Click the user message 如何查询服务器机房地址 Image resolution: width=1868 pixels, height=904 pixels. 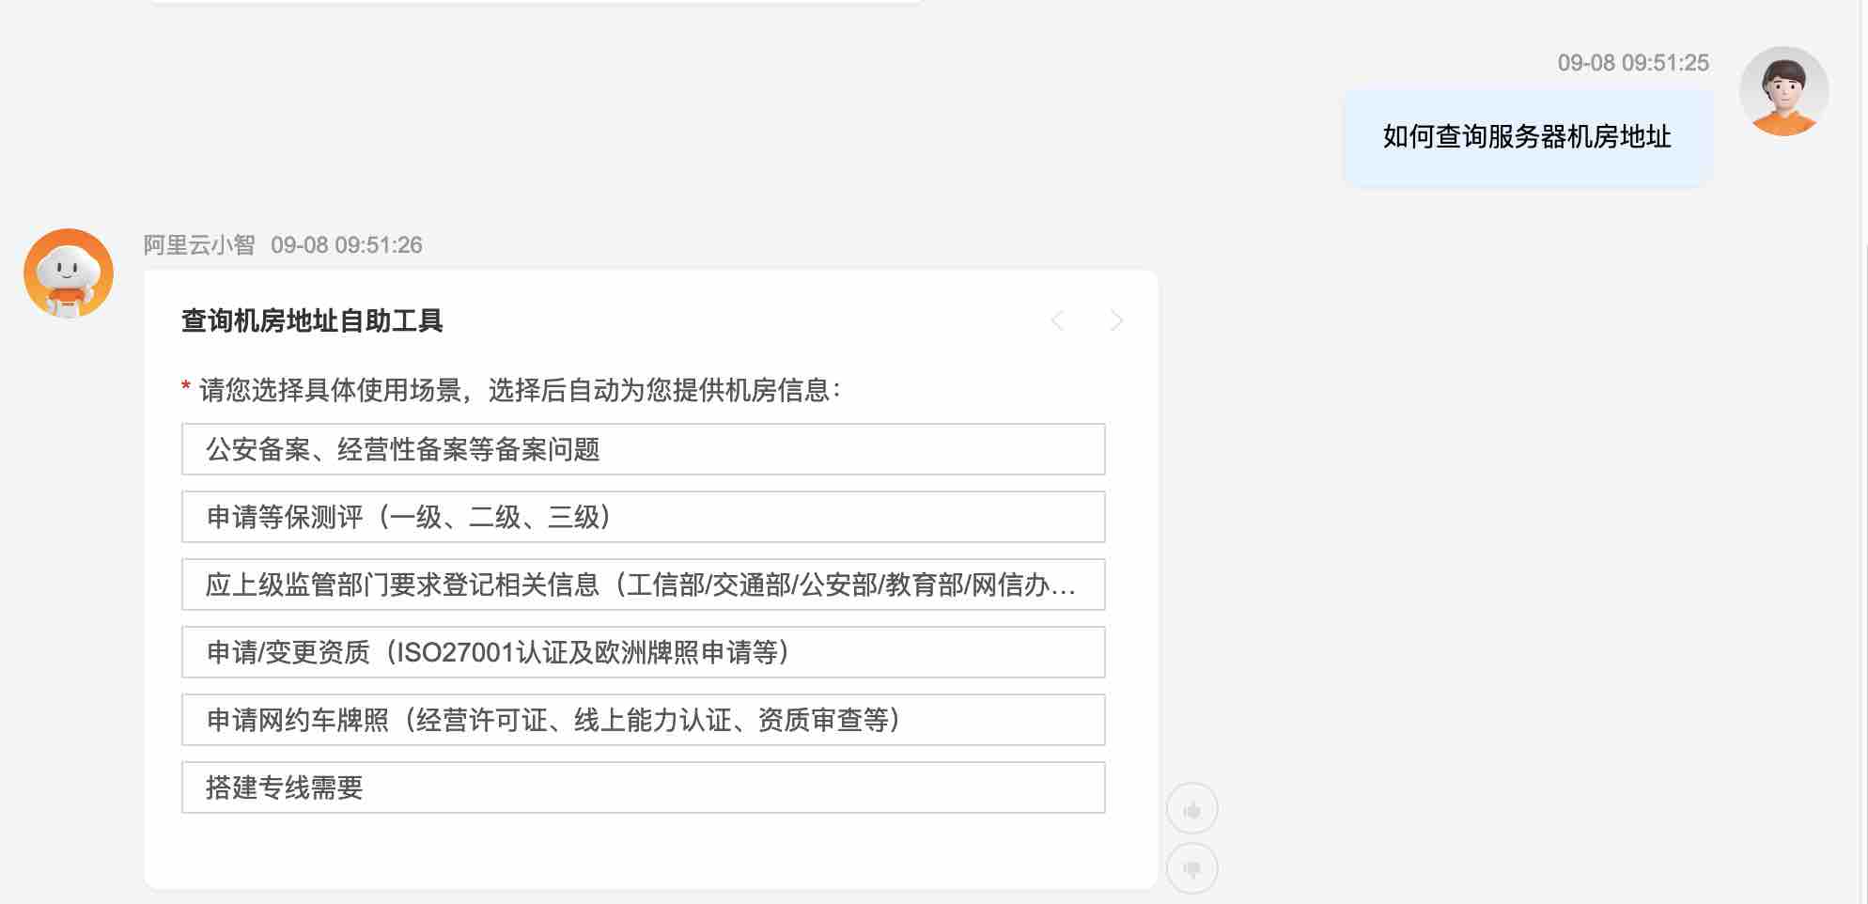pos(1527,137)
